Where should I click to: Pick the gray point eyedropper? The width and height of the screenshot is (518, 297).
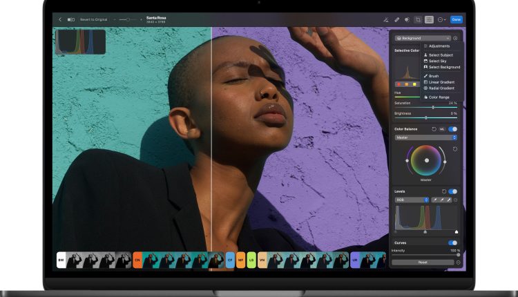coord(442,200)
